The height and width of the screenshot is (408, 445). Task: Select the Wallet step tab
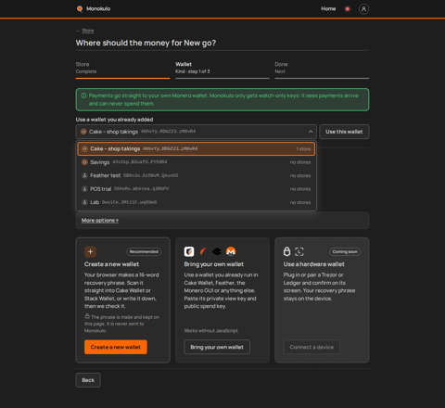(x=222, y=70)
